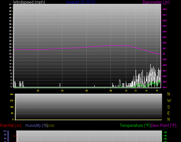Select the 28.7 barometer axis label

click(x=165, y=71)
